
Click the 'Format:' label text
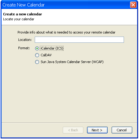(x=24, y=48)
